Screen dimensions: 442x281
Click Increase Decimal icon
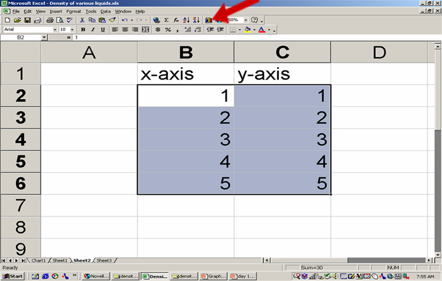188,29
